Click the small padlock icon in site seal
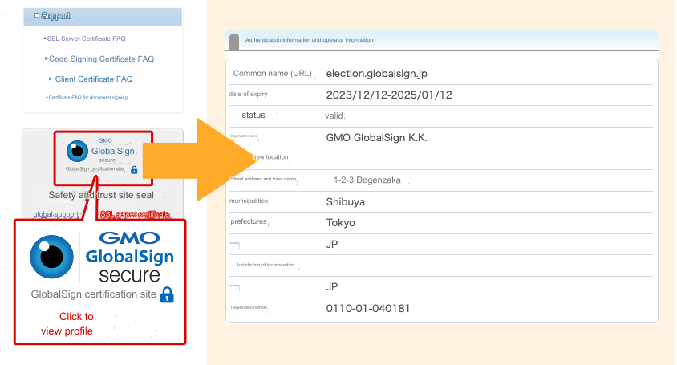The height and width of the screenshot is (365, 677). (134, 170)
